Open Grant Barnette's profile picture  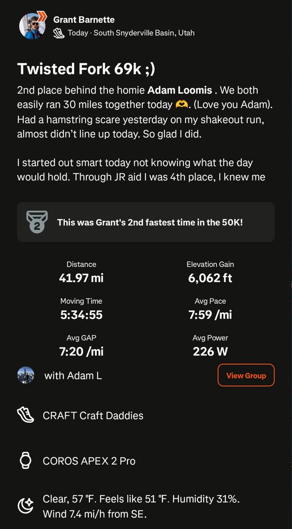point(32,26)
